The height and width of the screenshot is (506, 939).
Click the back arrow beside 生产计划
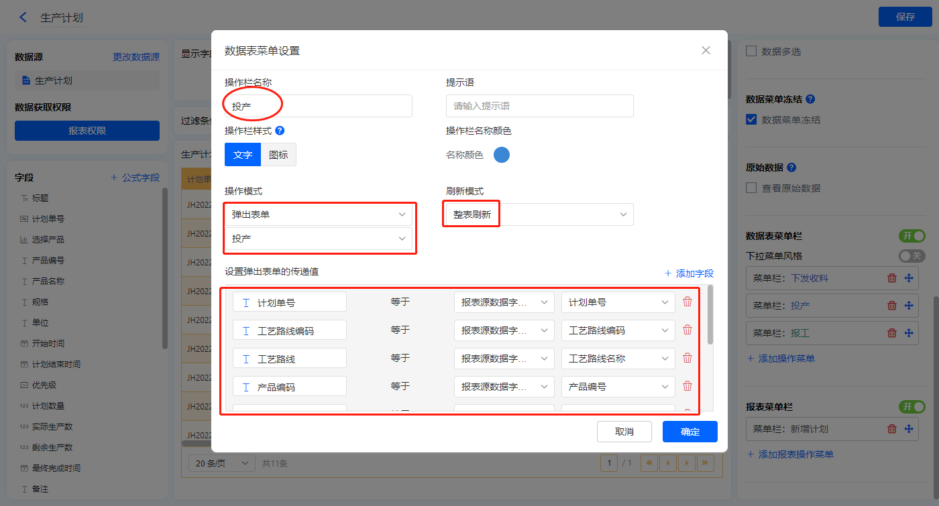[23, 17]
